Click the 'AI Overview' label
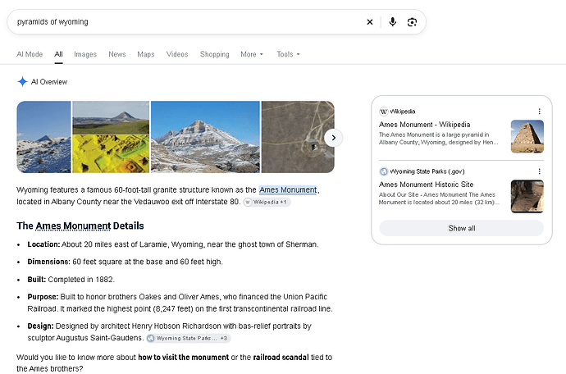The width and height of the screenshot is (566, 374). tap(49, 82)
